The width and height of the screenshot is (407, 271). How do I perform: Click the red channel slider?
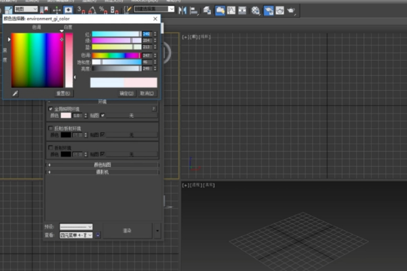[x=117, y=34]
